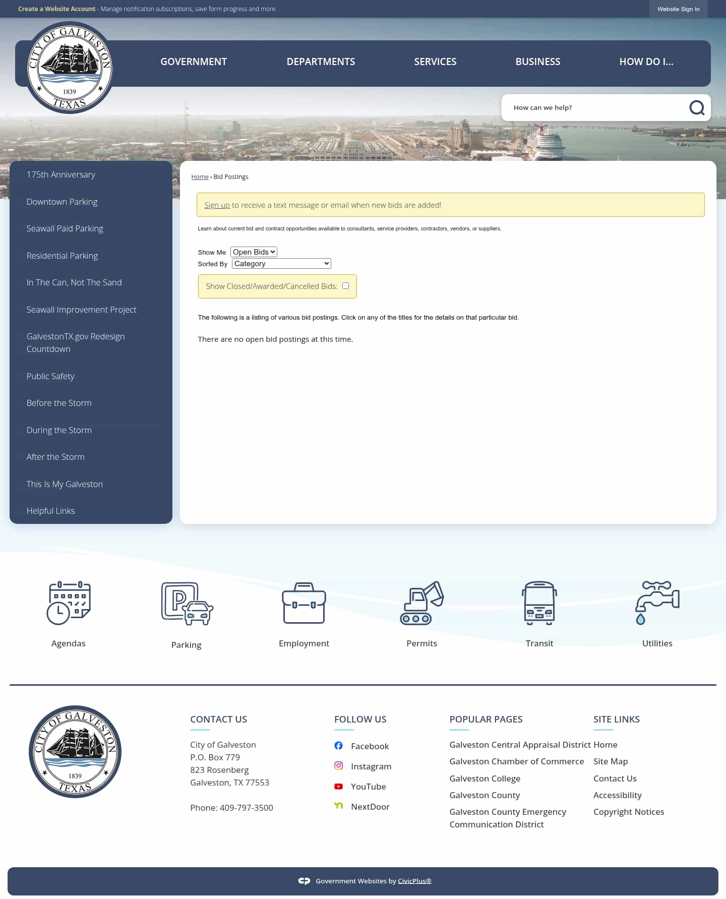726x899 pixels.
Task: Click NextDoor text link
Action: point(370,807)
